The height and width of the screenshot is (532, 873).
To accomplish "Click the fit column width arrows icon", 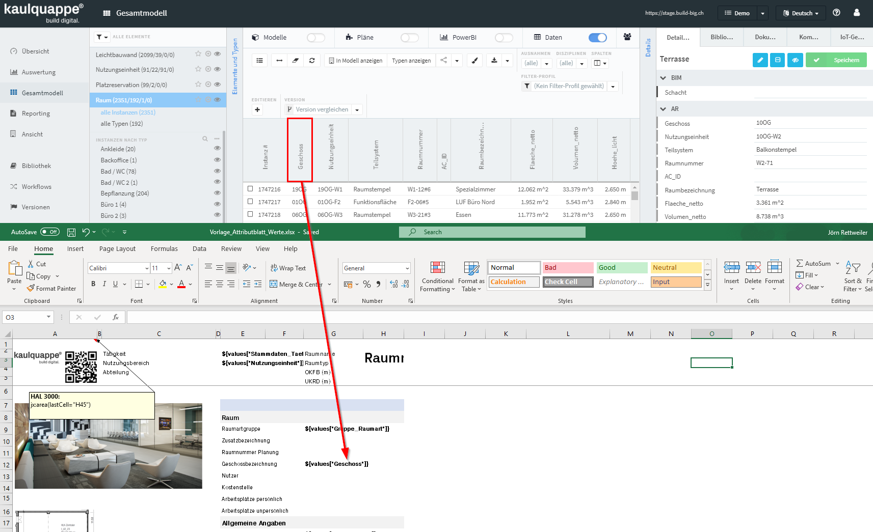I will click(279, 61).
